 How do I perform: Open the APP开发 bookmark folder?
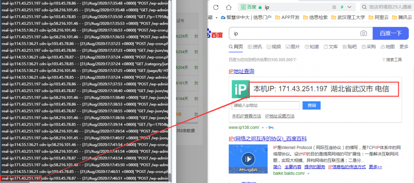[287, 17]
